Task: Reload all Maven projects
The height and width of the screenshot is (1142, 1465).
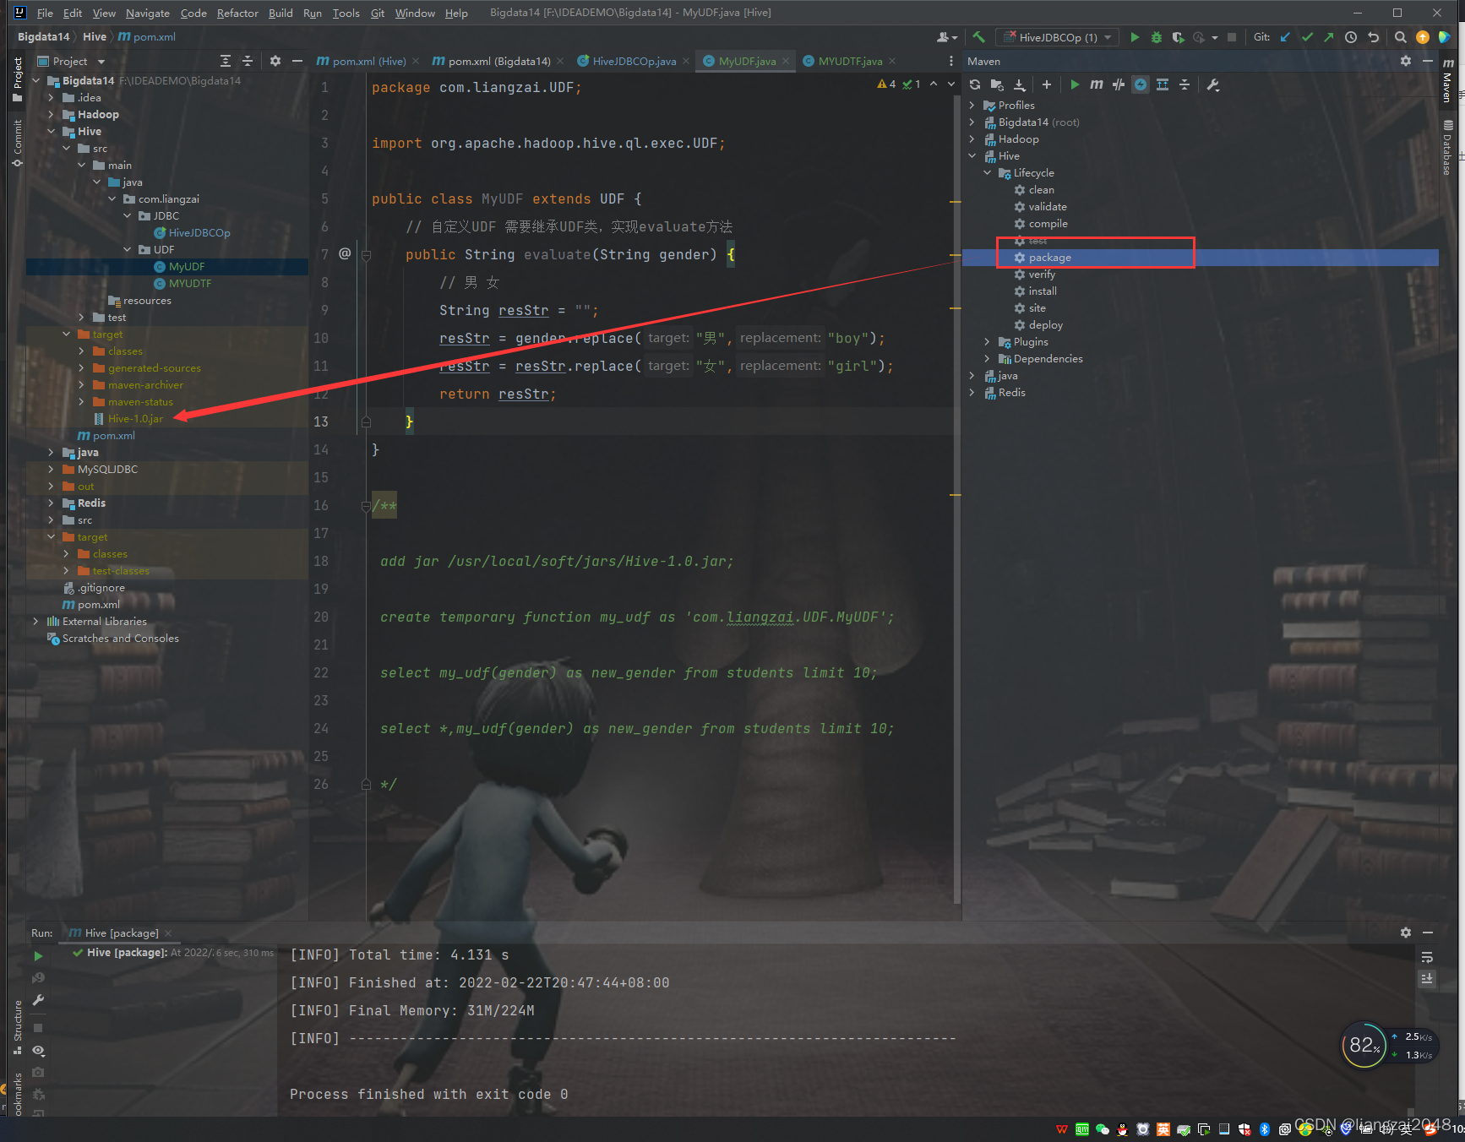Action: [x=975, y=84]
